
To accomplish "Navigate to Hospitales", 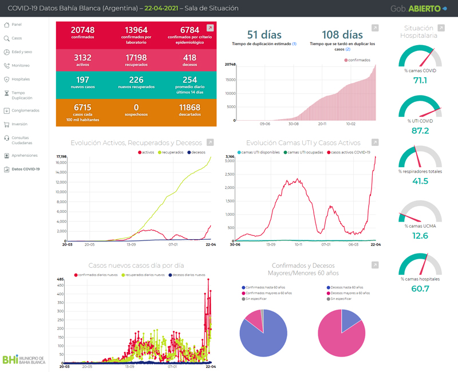I will coord(21,80).
